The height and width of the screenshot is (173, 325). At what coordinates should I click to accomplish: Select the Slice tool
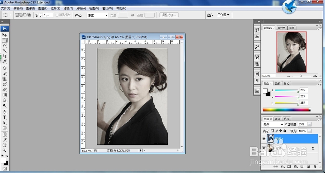[5, 62]
